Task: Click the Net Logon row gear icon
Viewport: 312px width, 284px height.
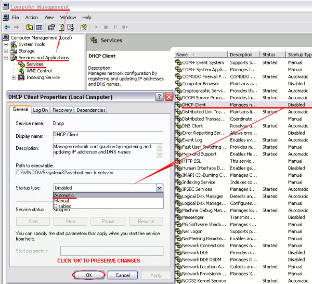Action: [178, 231]
